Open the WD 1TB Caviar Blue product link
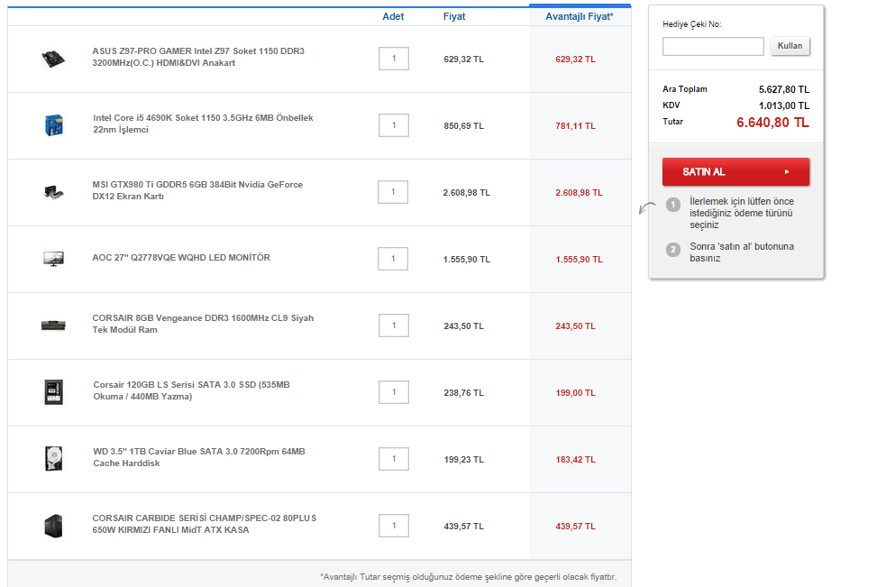 [199, 457]
